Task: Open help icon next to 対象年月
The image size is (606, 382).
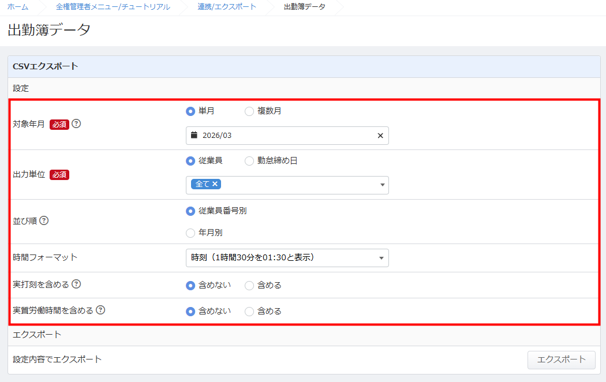Action: coord(77,123)
